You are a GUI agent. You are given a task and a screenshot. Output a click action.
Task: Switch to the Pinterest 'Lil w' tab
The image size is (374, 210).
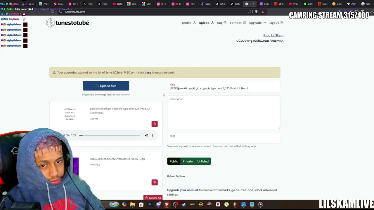click(x=58, y=4)
